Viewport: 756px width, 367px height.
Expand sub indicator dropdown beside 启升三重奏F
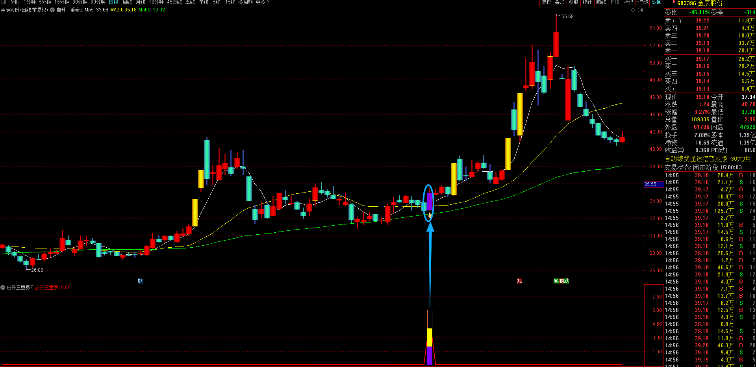click(3, 287)
